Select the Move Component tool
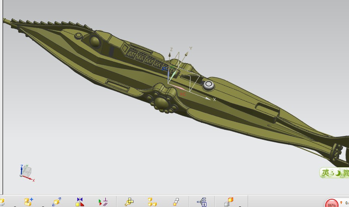This screenshot has height=207, width=349. tap(57, 202)
